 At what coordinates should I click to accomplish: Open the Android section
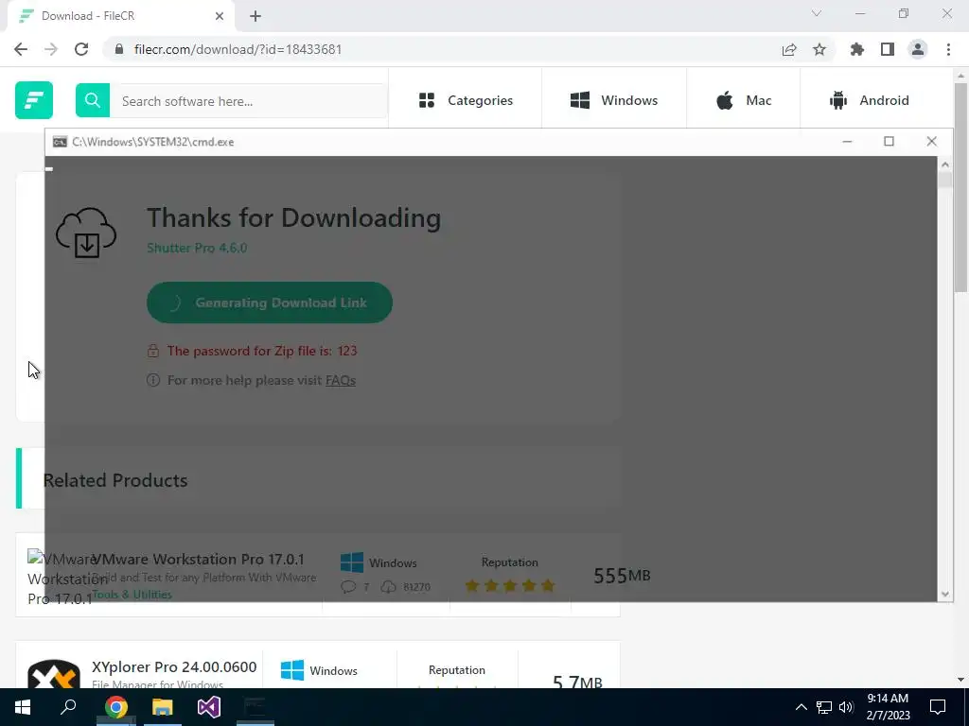[x=869, y=100]
